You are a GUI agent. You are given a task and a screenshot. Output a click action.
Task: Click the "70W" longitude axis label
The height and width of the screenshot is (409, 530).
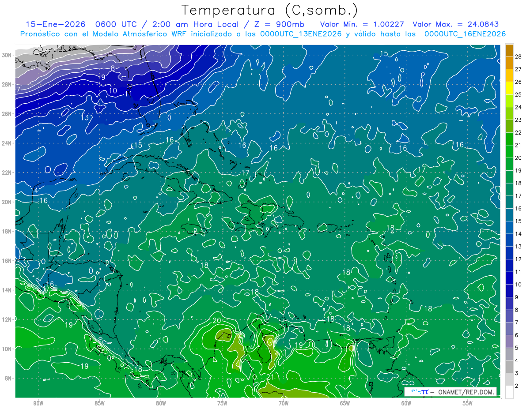pyautogui.click(x=284, y=403)
